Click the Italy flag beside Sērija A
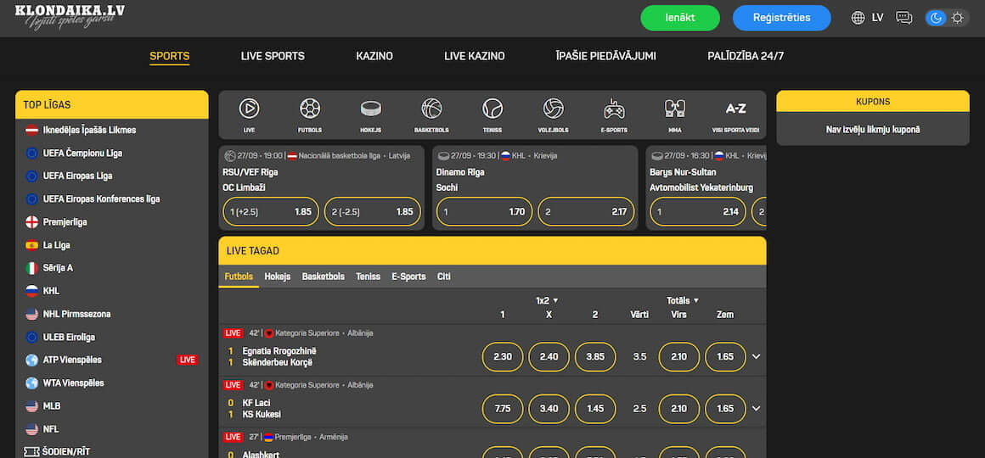The height and width of the screenshot is (458, 985). 32,268
